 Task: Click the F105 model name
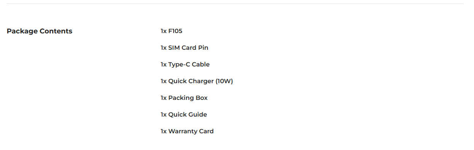coord(175,31)
